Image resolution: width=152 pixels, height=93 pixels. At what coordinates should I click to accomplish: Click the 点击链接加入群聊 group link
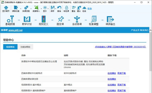tap(121, 47)
